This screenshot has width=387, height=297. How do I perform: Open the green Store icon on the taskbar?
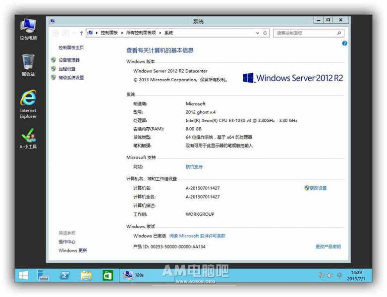coord(108,276)
